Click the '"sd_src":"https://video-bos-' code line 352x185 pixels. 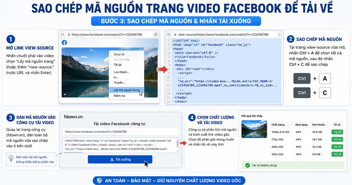(226, 81)
